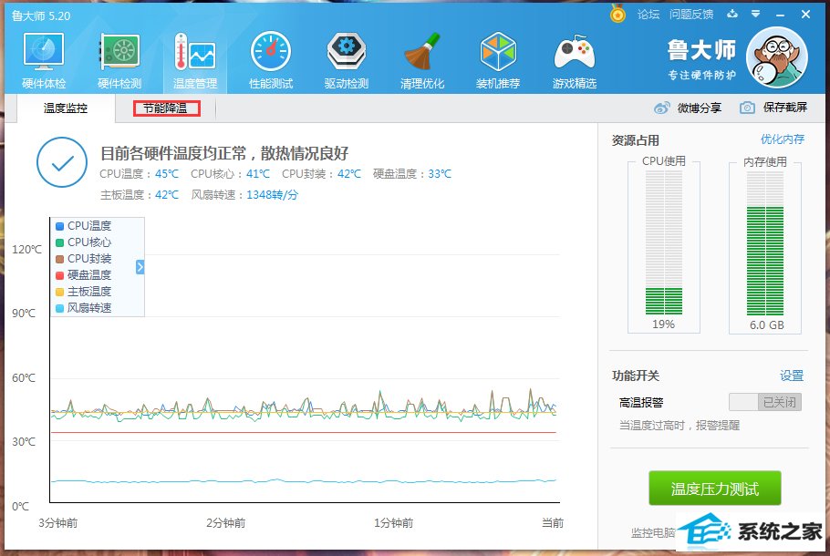Click CPU核心 41℃ reading
This screenshot has width=830, height=556.
point(230,174)
